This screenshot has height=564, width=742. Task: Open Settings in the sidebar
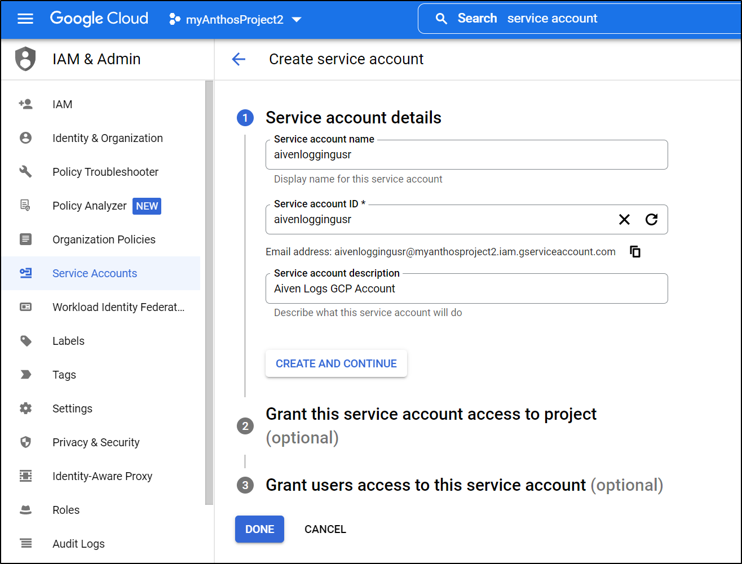pos(101,408)
